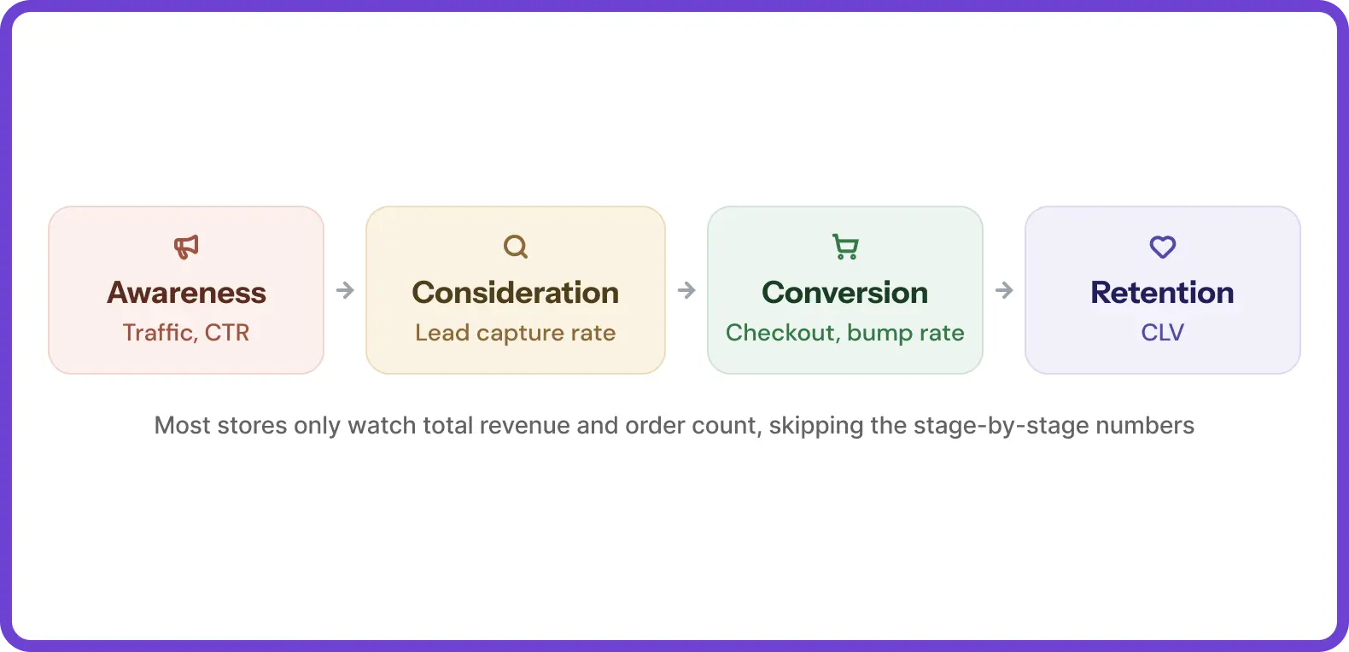Click the shopping cart icon in Conversion card
The width and height of the screenshot is (1349, 652).
[x=845, y=247]
